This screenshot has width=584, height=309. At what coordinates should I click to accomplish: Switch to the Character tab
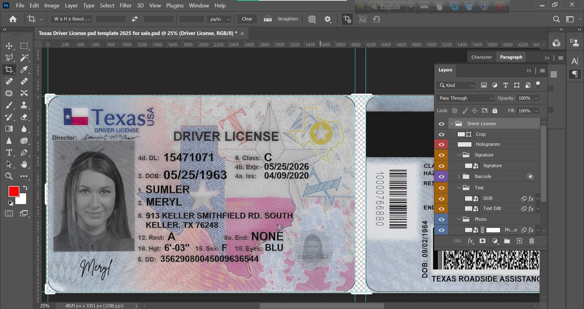click(481, 57)
